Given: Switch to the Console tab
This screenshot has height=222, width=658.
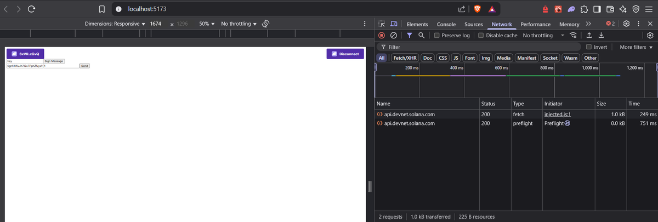Looking at the screenshot, I should pos(446,24).
